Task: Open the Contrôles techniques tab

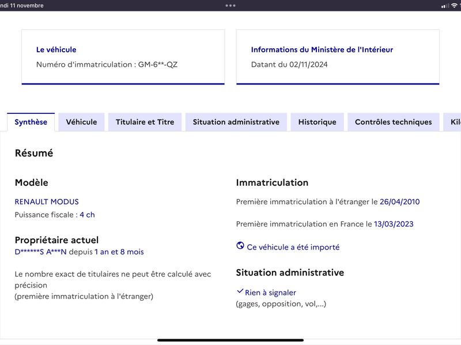Action: (394, 122)
